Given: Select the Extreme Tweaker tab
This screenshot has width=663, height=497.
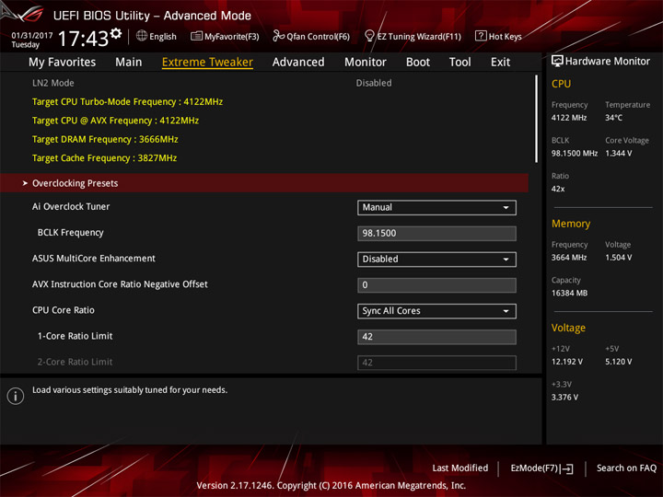Looking at the screenshot, I should [207, 63].
